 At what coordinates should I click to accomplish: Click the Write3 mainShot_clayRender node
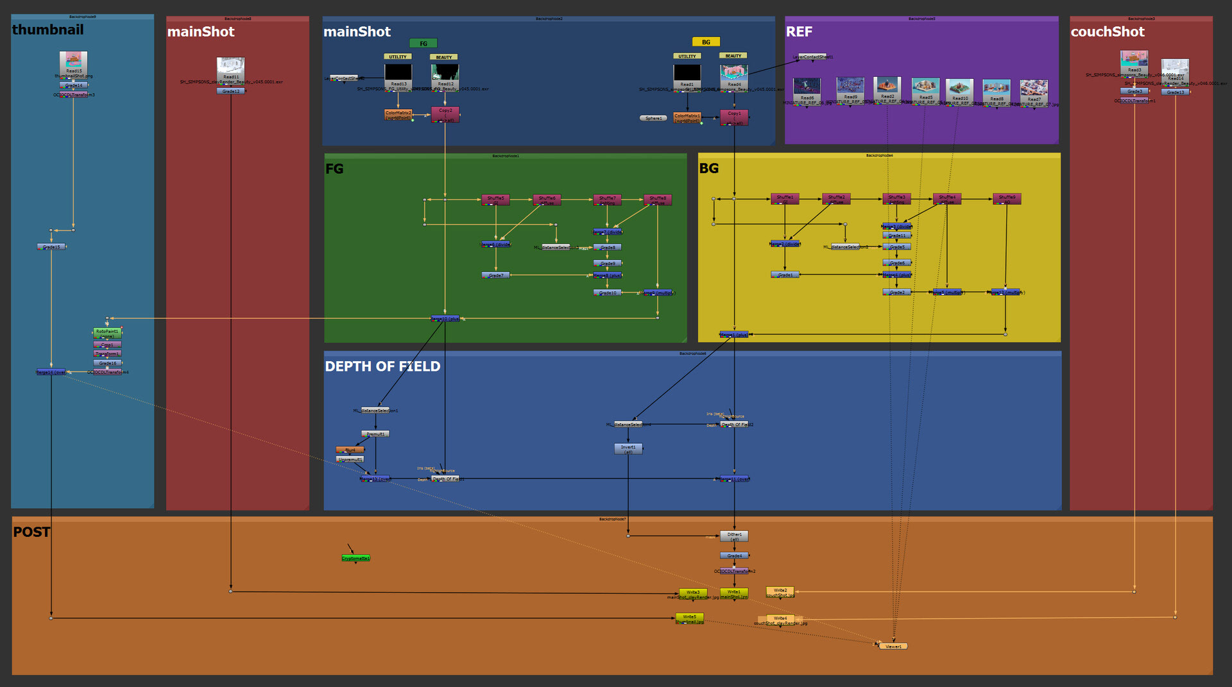pyautogui.click(x=693, y=593)
